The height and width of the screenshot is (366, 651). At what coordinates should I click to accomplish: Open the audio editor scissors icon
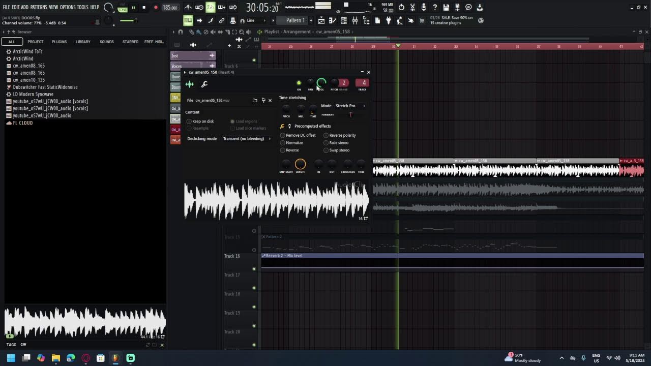[412, 7]
